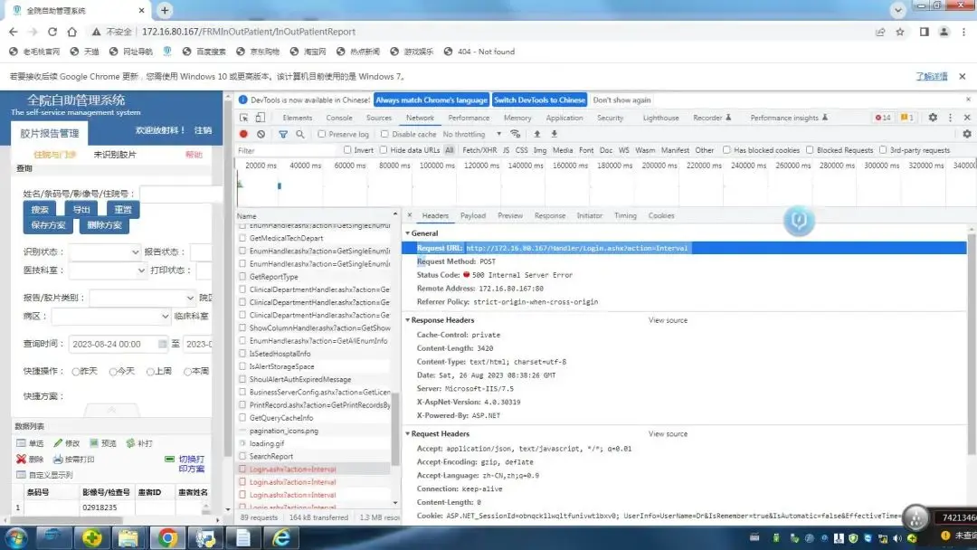Check the Hide data URLs checkbox
This screenshot has height=550, width=977.
[x=384, y=150]
